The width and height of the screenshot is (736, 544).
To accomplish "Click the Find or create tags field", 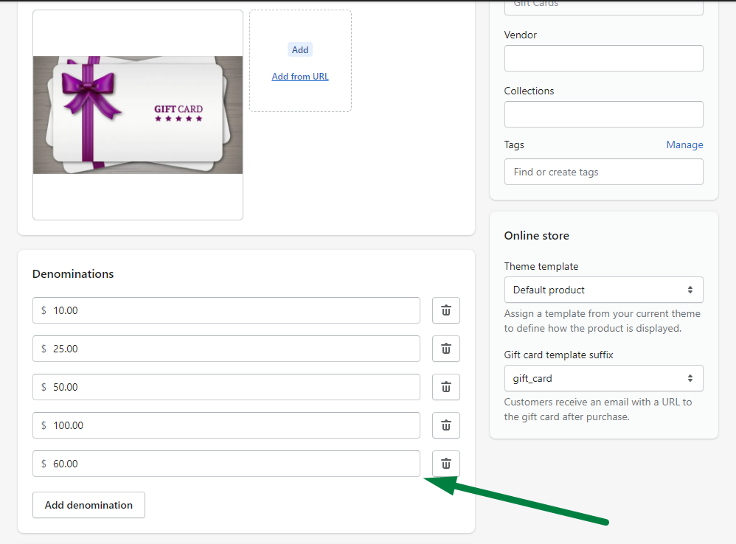I will pos(604,172).
